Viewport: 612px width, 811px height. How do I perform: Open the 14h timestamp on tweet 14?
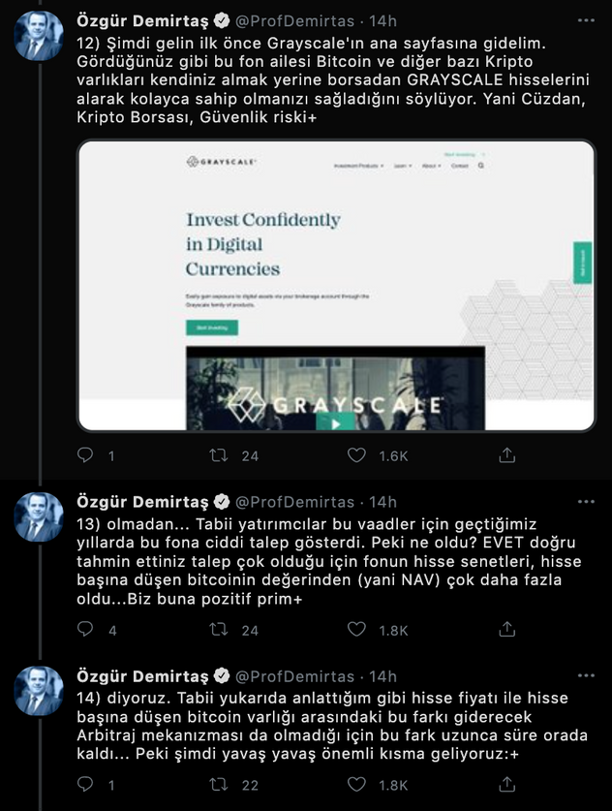[x=383, y=676]
